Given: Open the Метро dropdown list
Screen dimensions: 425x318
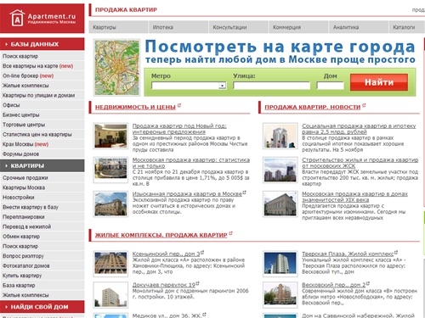Looking at the screenshot, I should pos(223,86).
